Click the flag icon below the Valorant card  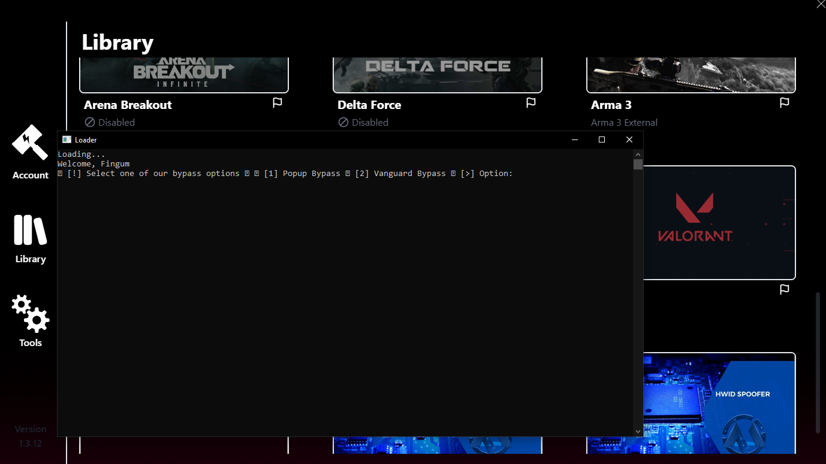pos(784,290)
